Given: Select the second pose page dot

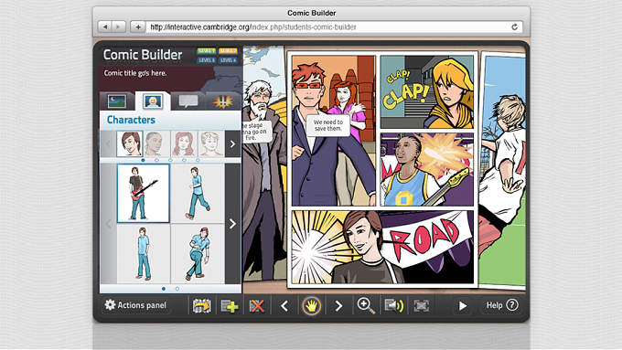Looking at the screenshot, I should (177, 289).
